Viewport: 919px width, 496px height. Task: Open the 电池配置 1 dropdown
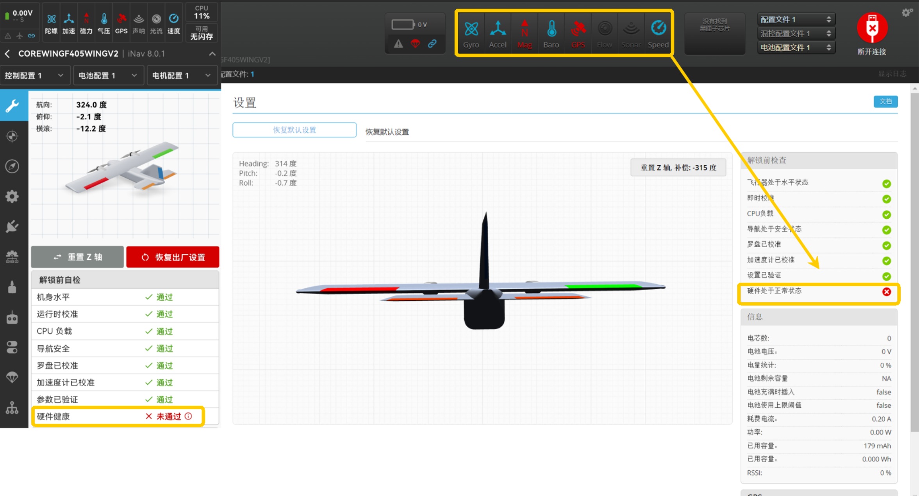click(108, 75)
